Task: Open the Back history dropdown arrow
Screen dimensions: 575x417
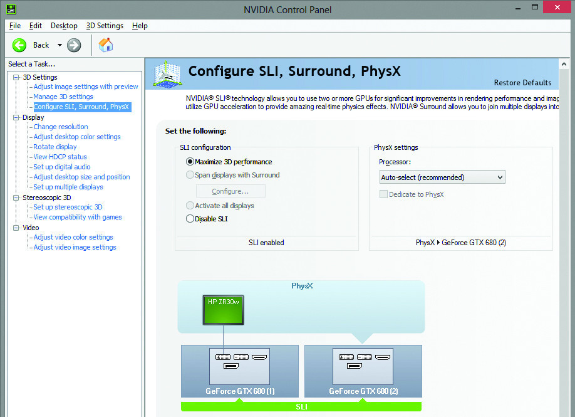Action: tap(60, 45)
